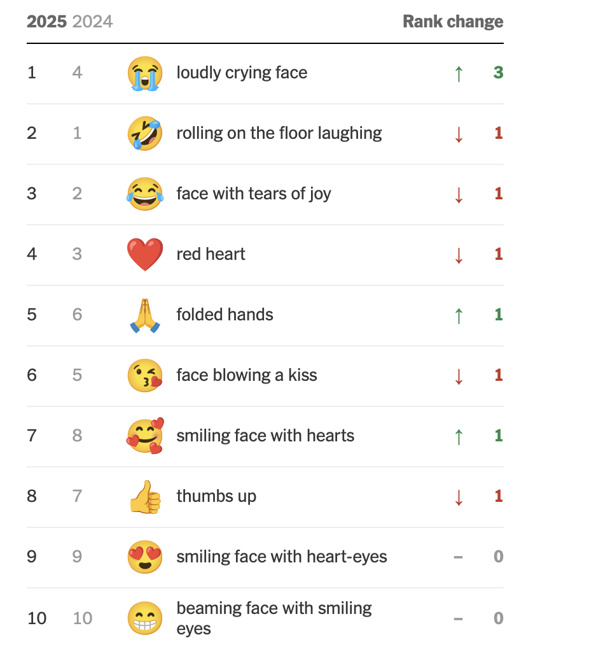The width and height of the screenshot is (589, 649).
Task: Click the green up arrow for folded hands
Action: coord(459,315)
